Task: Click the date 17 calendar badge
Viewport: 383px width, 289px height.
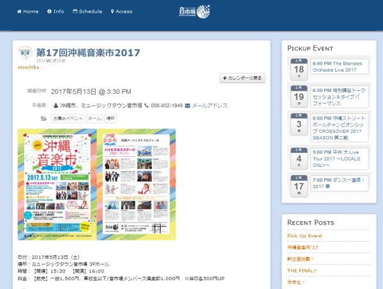Action: [299, 186]
